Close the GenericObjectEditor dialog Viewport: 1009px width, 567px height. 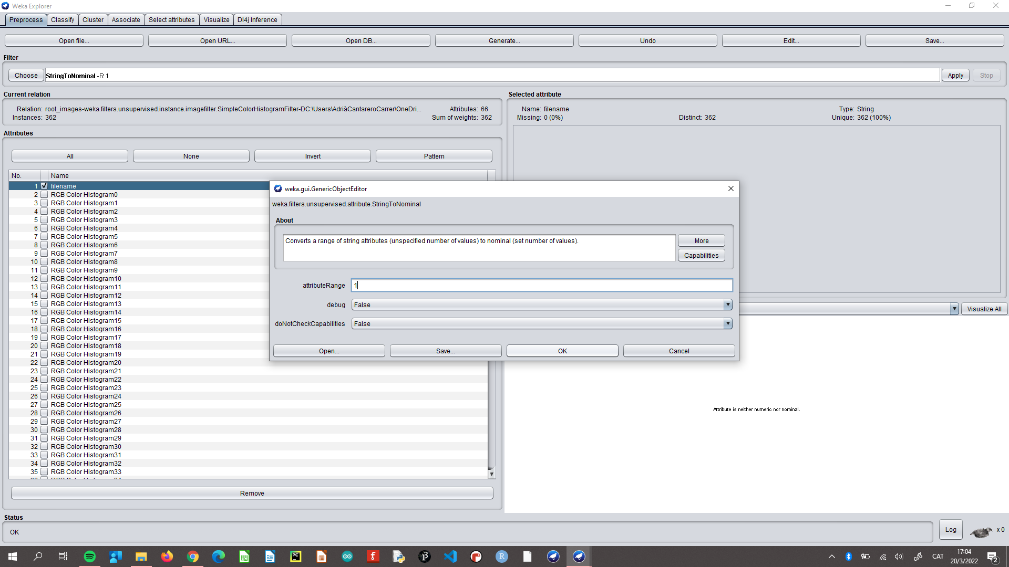(x=730, y=188)
